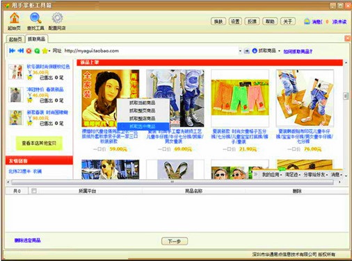
Task: Expand the URL address dropdown arrow
Action: 240,51
